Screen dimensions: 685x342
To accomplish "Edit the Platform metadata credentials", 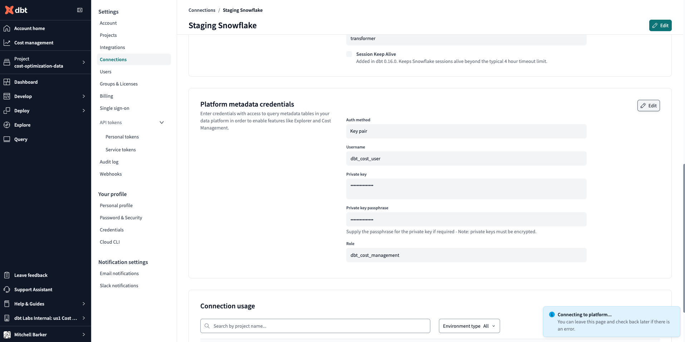I will 648,106.
